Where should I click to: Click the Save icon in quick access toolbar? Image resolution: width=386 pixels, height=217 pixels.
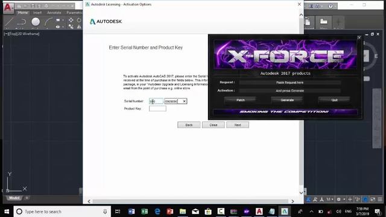click(33, 5)
